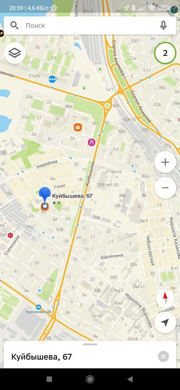Viewport: 180px width, 390px height.
Task: Center map on my location arrow
Action: click(x=165, y=323)
